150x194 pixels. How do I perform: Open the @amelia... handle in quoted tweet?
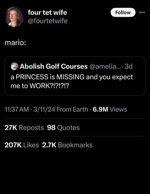(105, 66)
